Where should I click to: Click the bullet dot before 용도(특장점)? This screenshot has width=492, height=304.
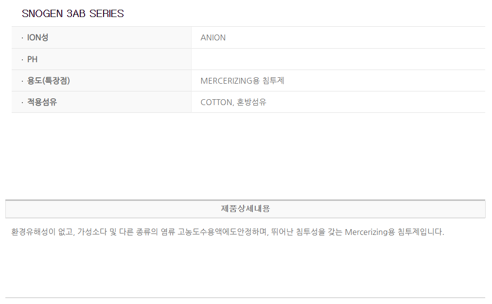click(22, 81)
